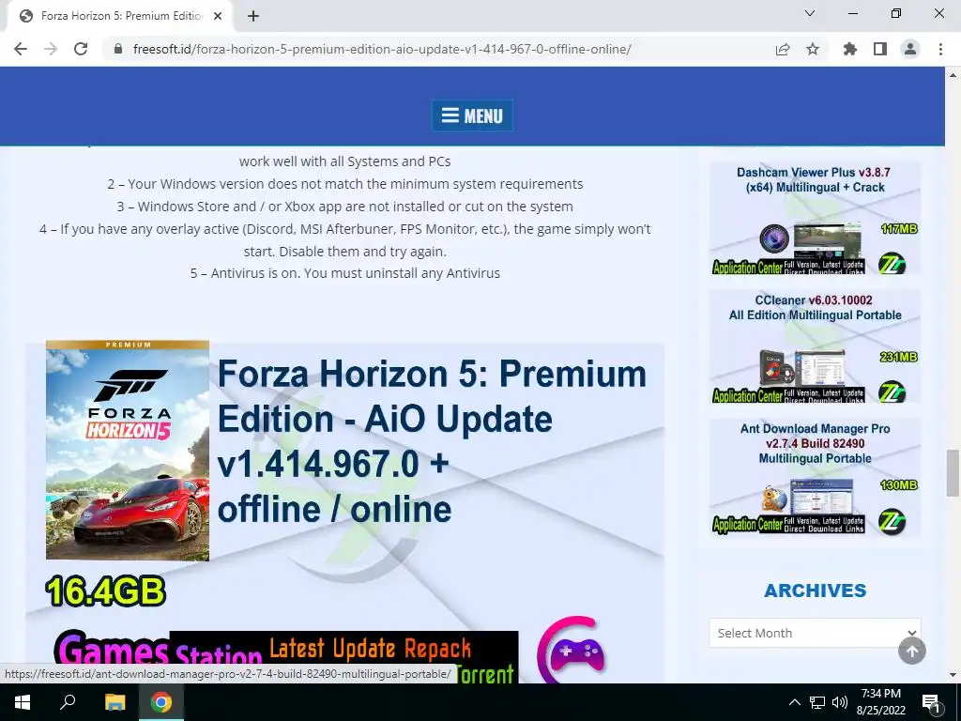This screenshot has height=721, width=961.
Task: Go back to the previous page
Action: [21, 49]
